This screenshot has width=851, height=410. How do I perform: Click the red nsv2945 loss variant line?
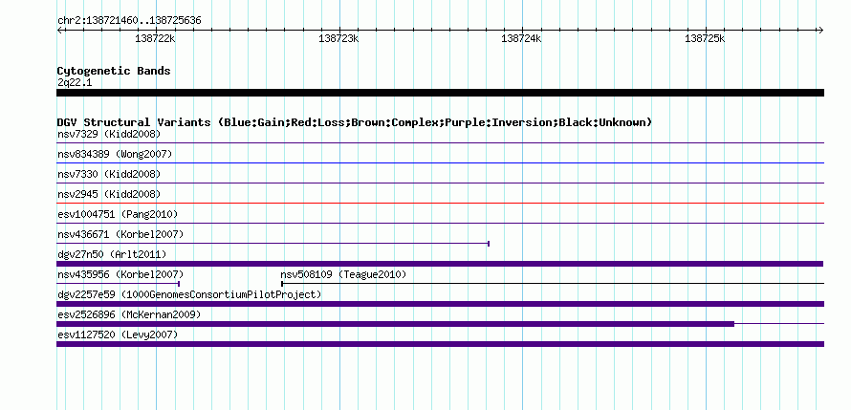tap(440, 203)
